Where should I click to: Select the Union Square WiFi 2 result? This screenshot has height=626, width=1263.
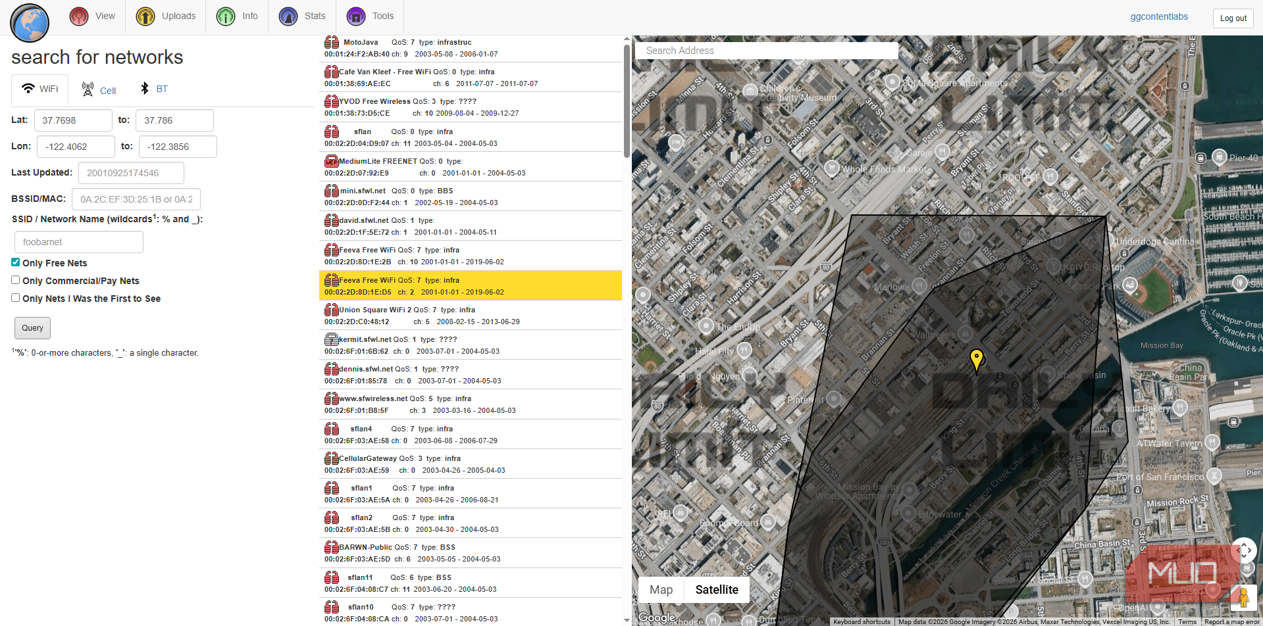pos(471,316)
